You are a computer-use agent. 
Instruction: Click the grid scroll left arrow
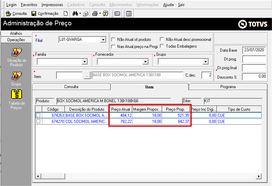coord(38,176)
